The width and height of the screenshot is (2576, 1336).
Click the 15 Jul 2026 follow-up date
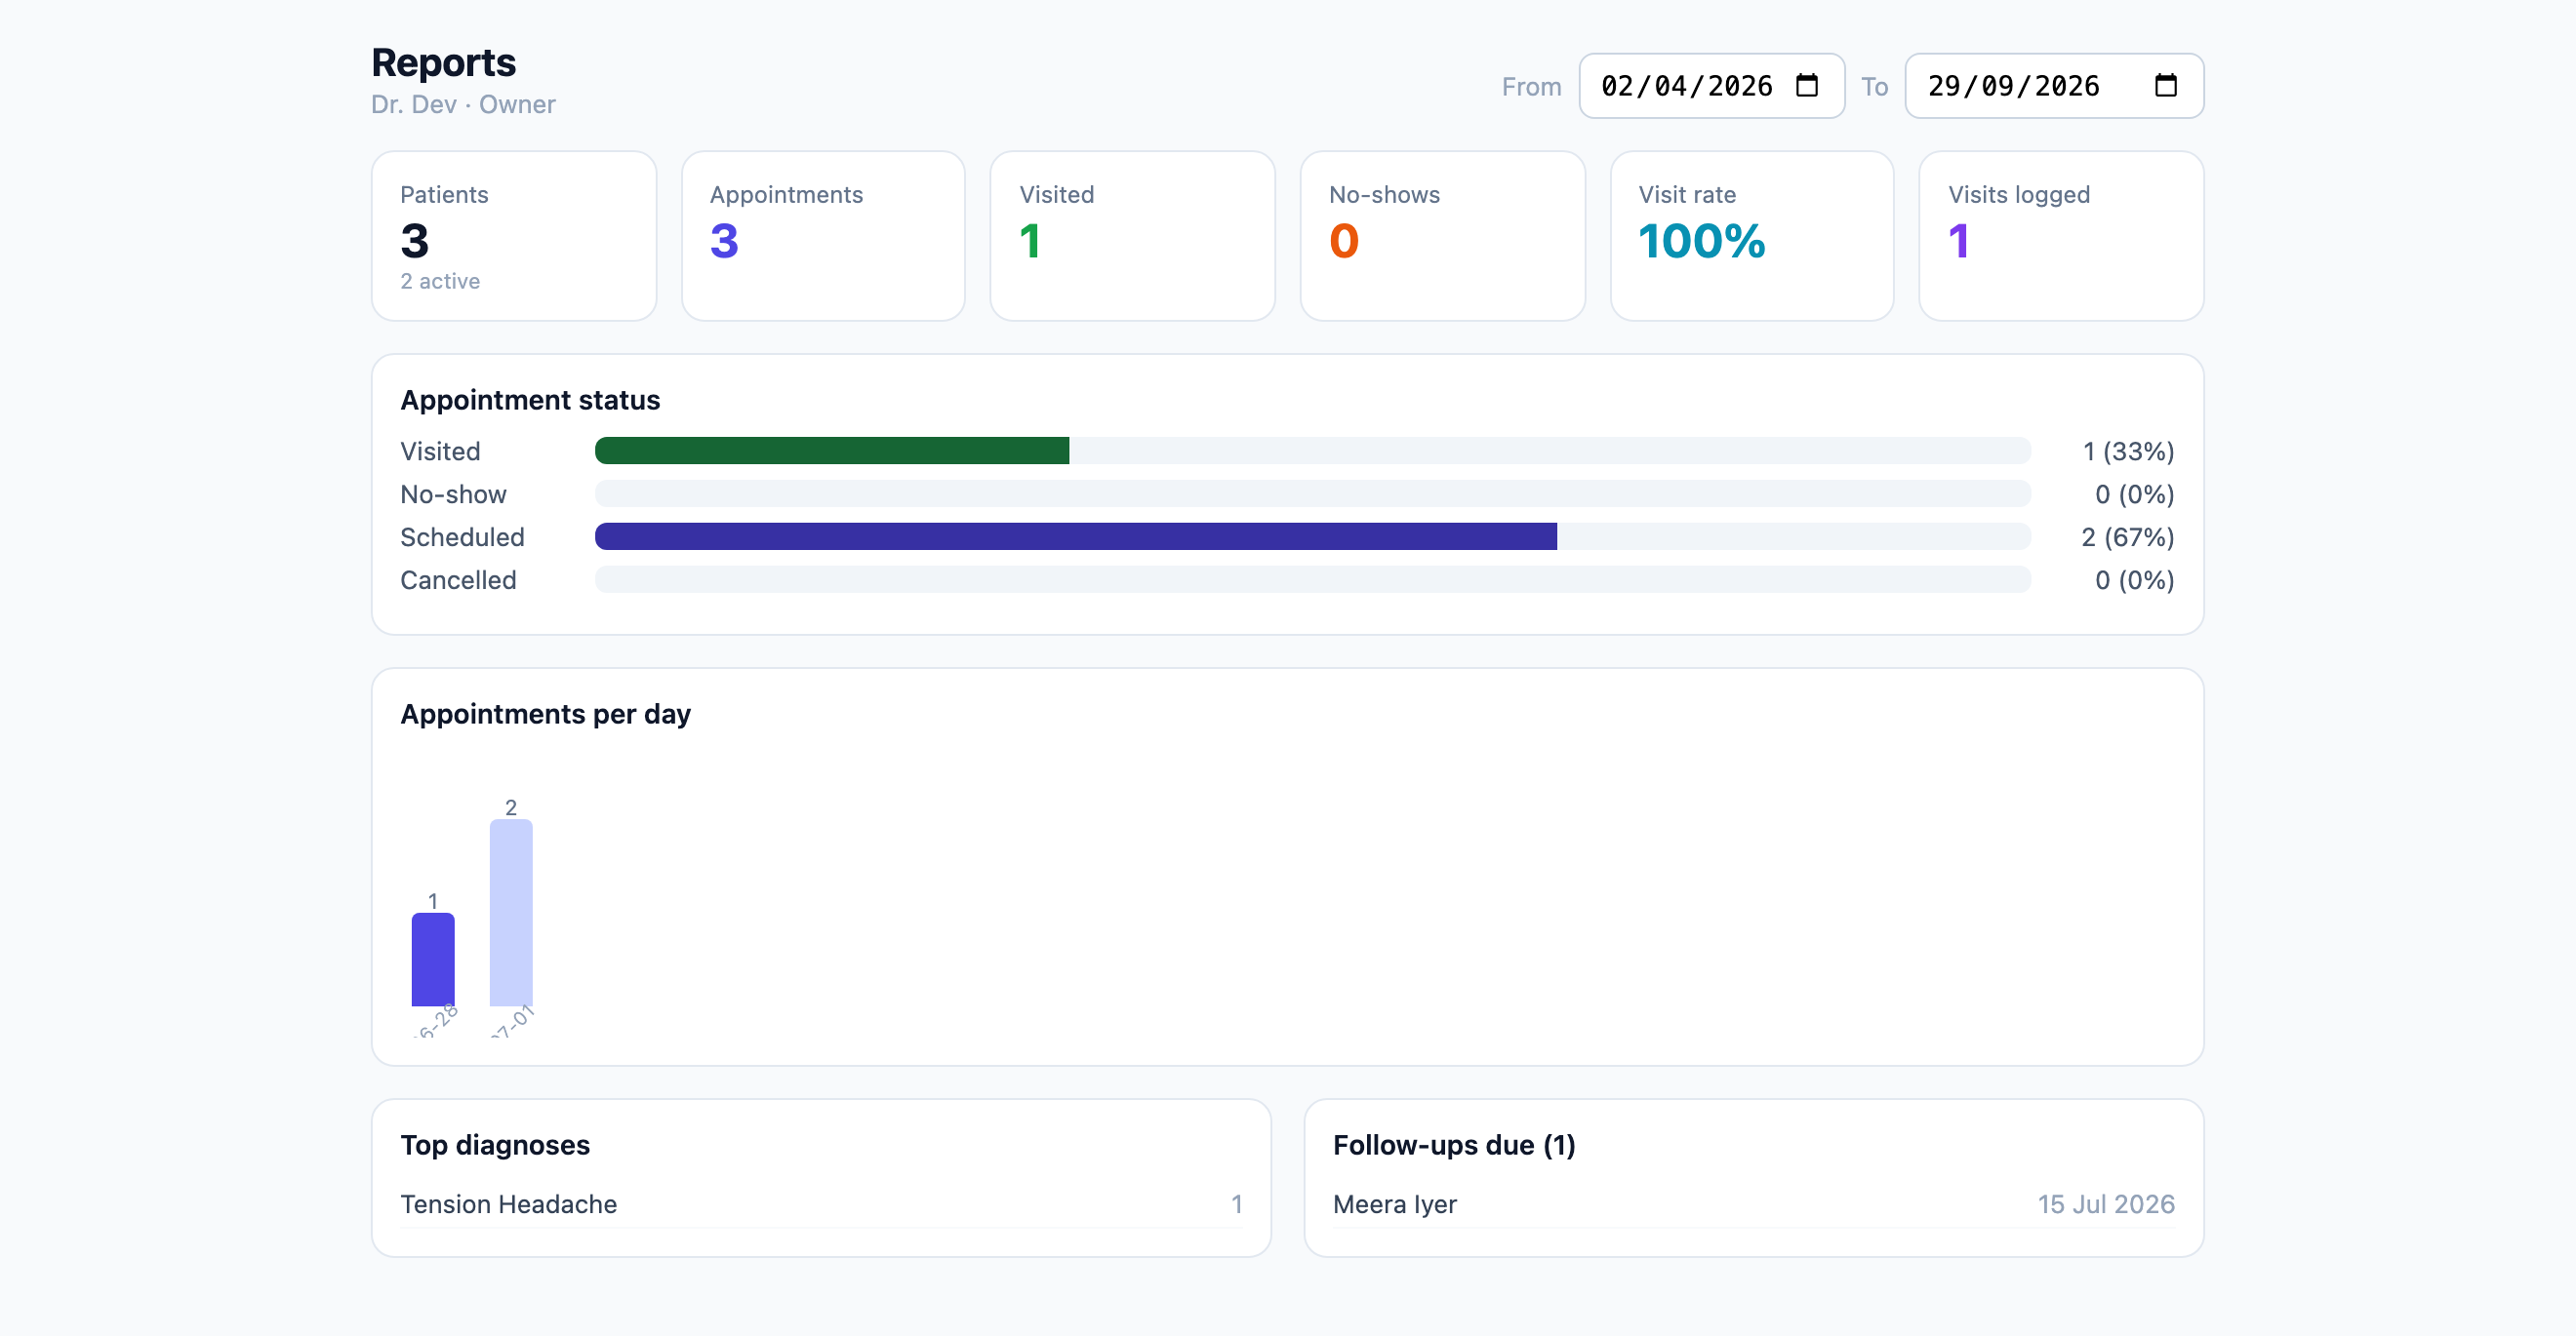2106,1204
